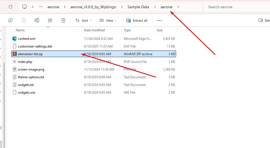Click the Copy icon in the toolbar
This screenshot has height=148, width=270.
pos(10,20)
